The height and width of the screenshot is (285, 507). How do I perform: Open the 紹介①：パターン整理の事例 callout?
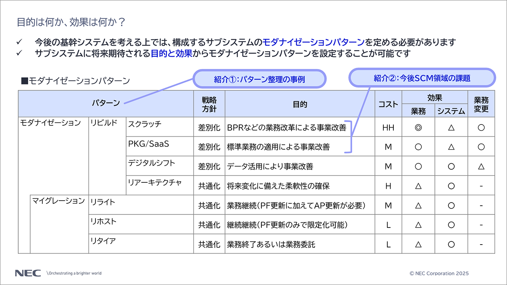tap(259, 79)
